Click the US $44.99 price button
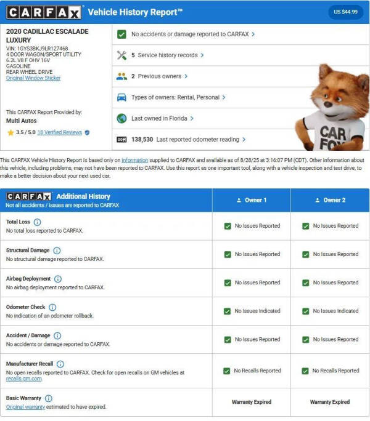 click(345, 12)
